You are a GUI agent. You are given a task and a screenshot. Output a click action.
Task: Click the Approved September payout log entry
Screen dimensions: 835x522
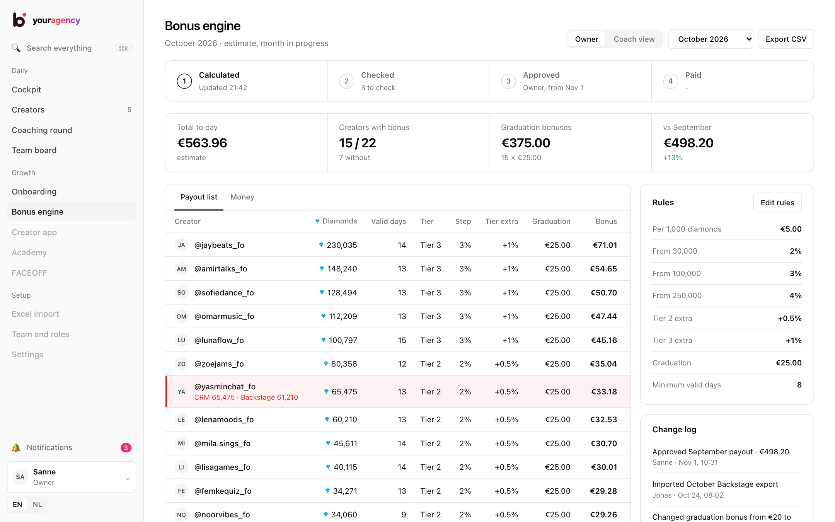pos(727,457)
